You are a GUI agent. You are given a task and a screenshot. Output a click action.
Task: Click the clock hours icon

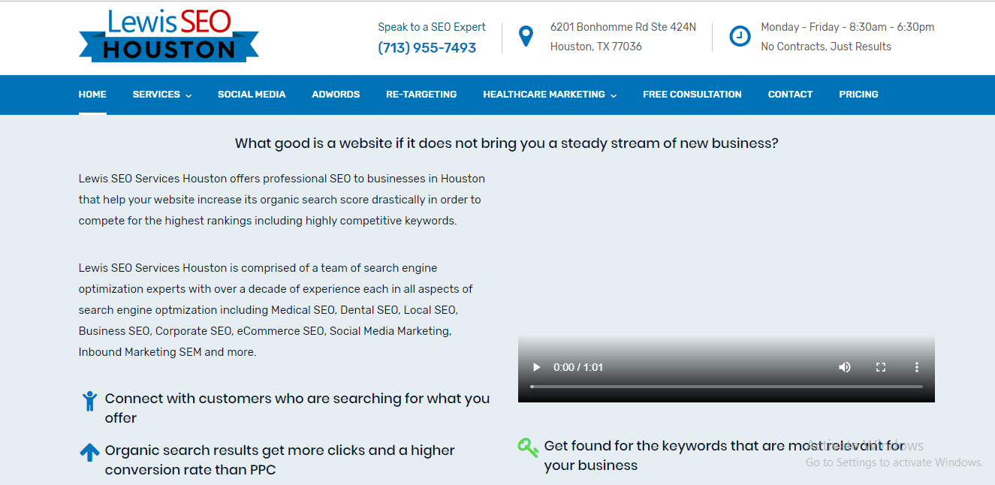click(740, 36)
